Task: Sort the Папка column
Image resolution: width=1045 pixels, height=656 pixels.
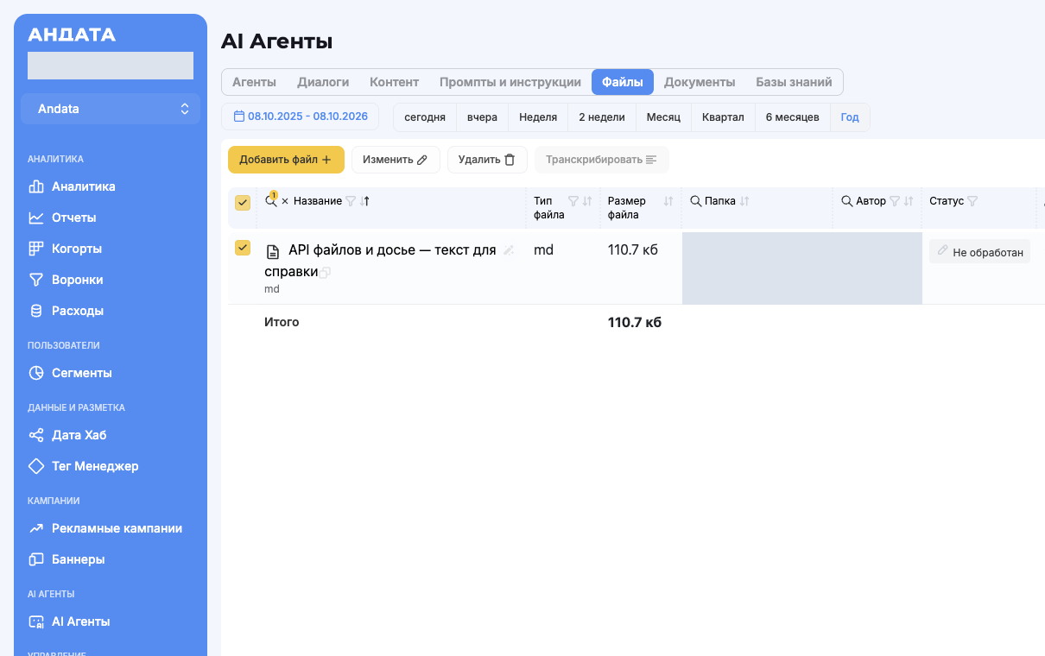Action: [744, 201]
